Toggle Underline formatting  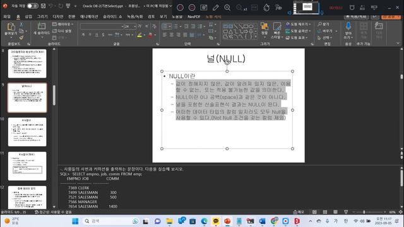(97, 35)
